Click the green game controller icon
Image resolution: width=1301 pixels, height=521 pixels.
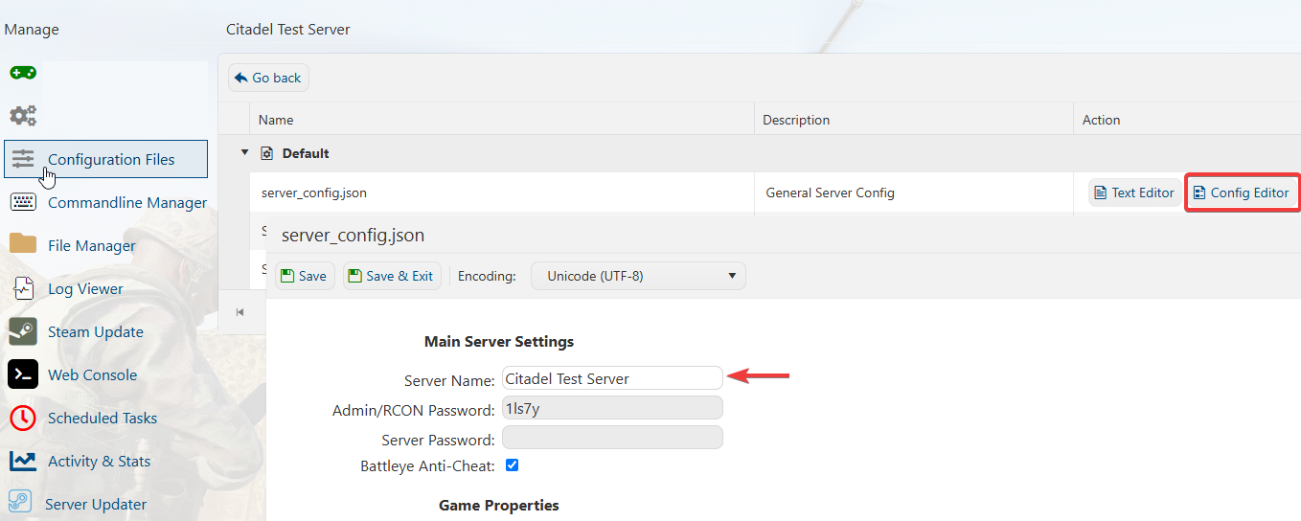coord(23,73)
